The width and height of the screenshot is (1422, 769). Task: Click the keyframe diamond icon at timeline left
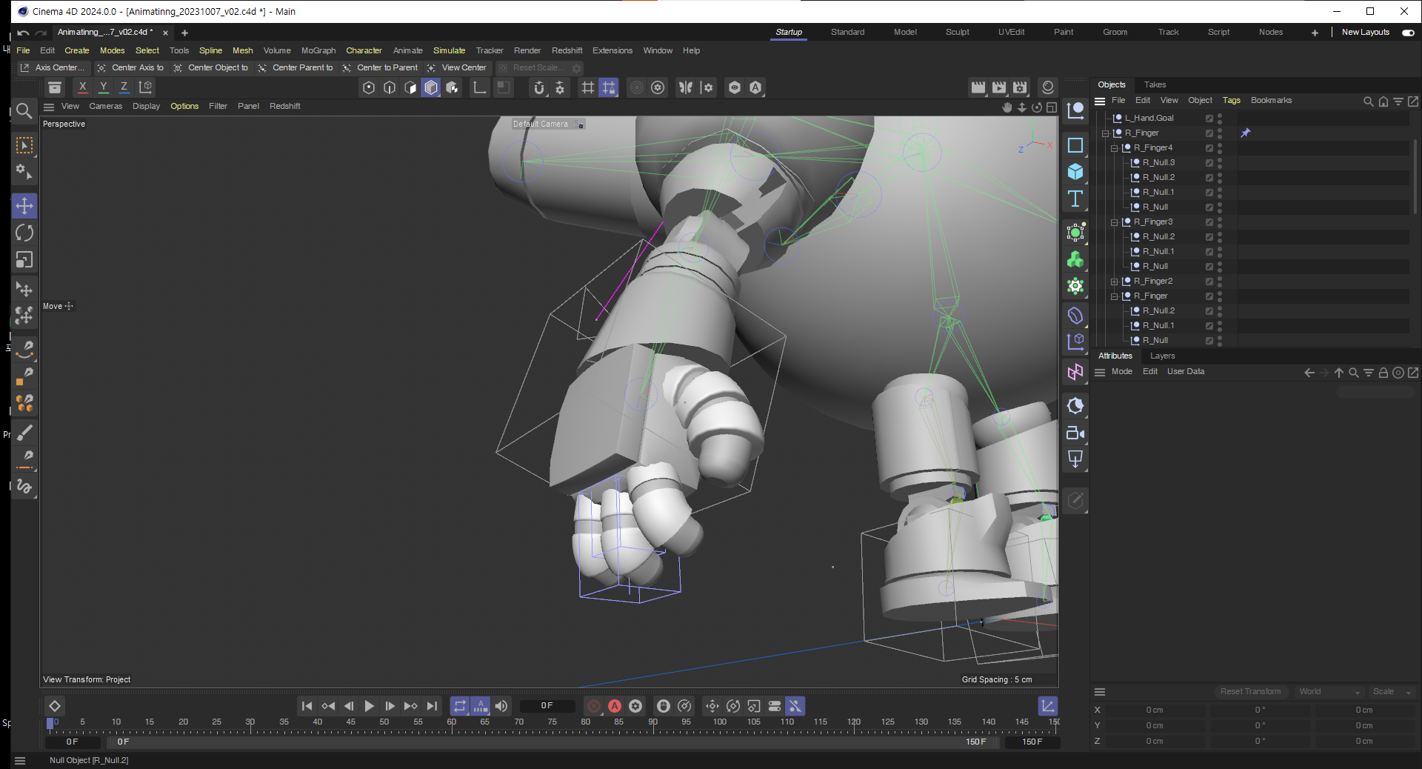(x=54, y=706)
